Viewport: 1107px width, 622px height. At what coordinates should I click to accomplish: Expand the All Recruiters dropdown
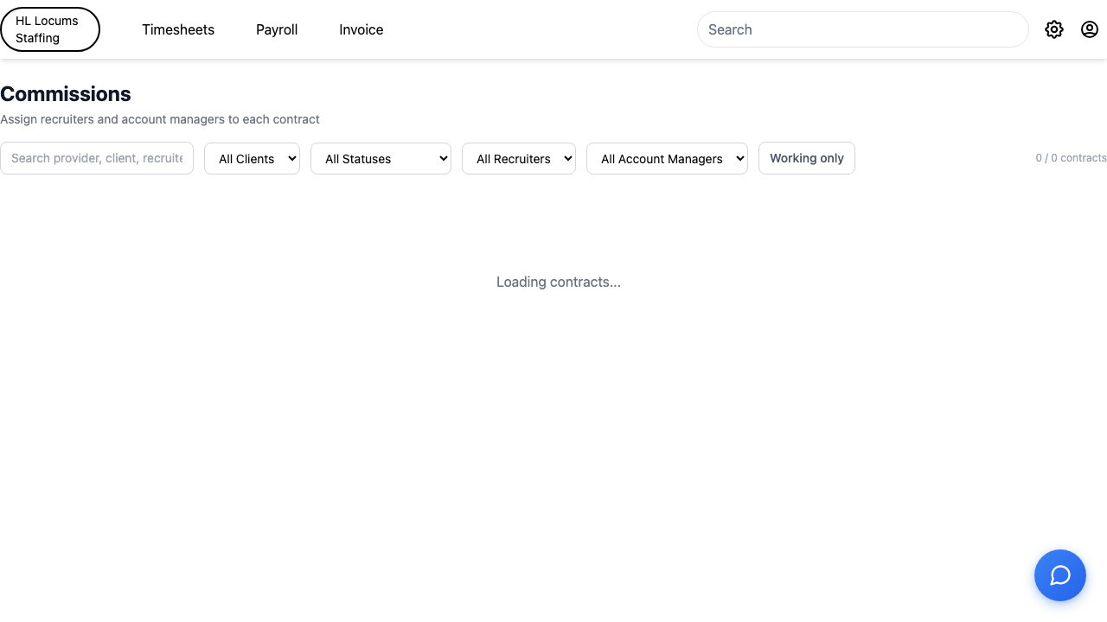519,158
